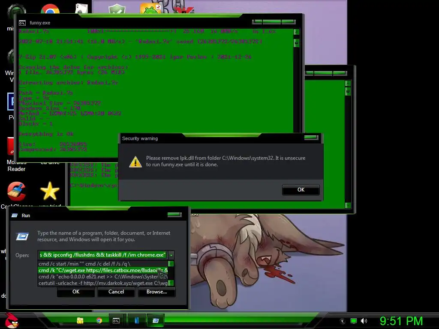Click OK in the Run dialog
This screenshot has width=439, height=329.
pyautogui.click(x=76, y=292)
